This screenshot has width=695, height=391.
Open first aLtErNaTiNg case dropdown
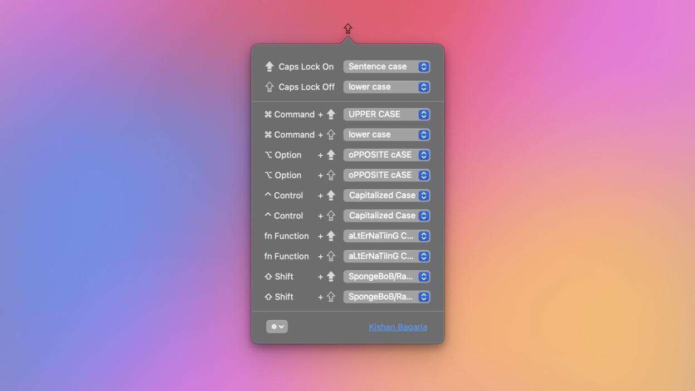(x=386, y=236)
